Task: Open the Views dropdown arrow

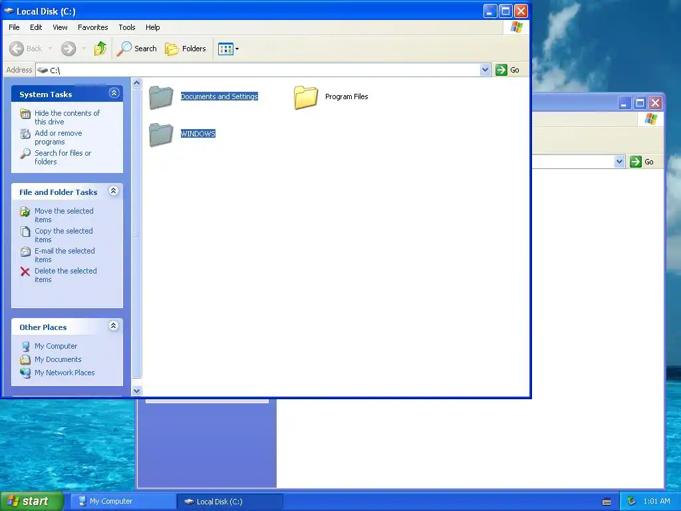Action: coord(237,49)
